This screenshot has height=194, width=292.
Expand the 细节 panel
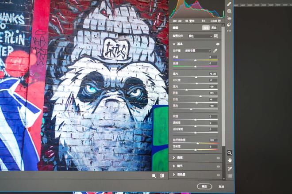174,166
